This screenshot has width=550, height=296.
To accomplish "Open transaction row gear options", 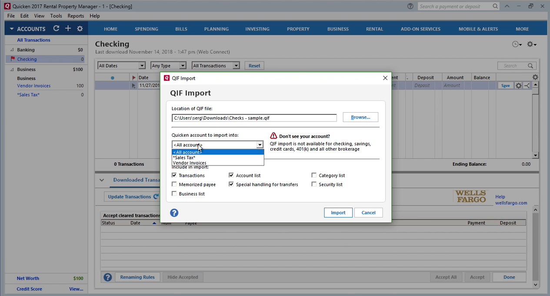I will [x=518, y=86].
